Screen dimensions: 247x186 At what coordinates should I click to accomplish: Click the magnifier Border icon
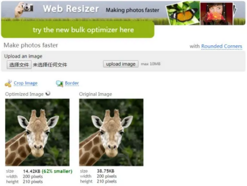pos(59,84)
